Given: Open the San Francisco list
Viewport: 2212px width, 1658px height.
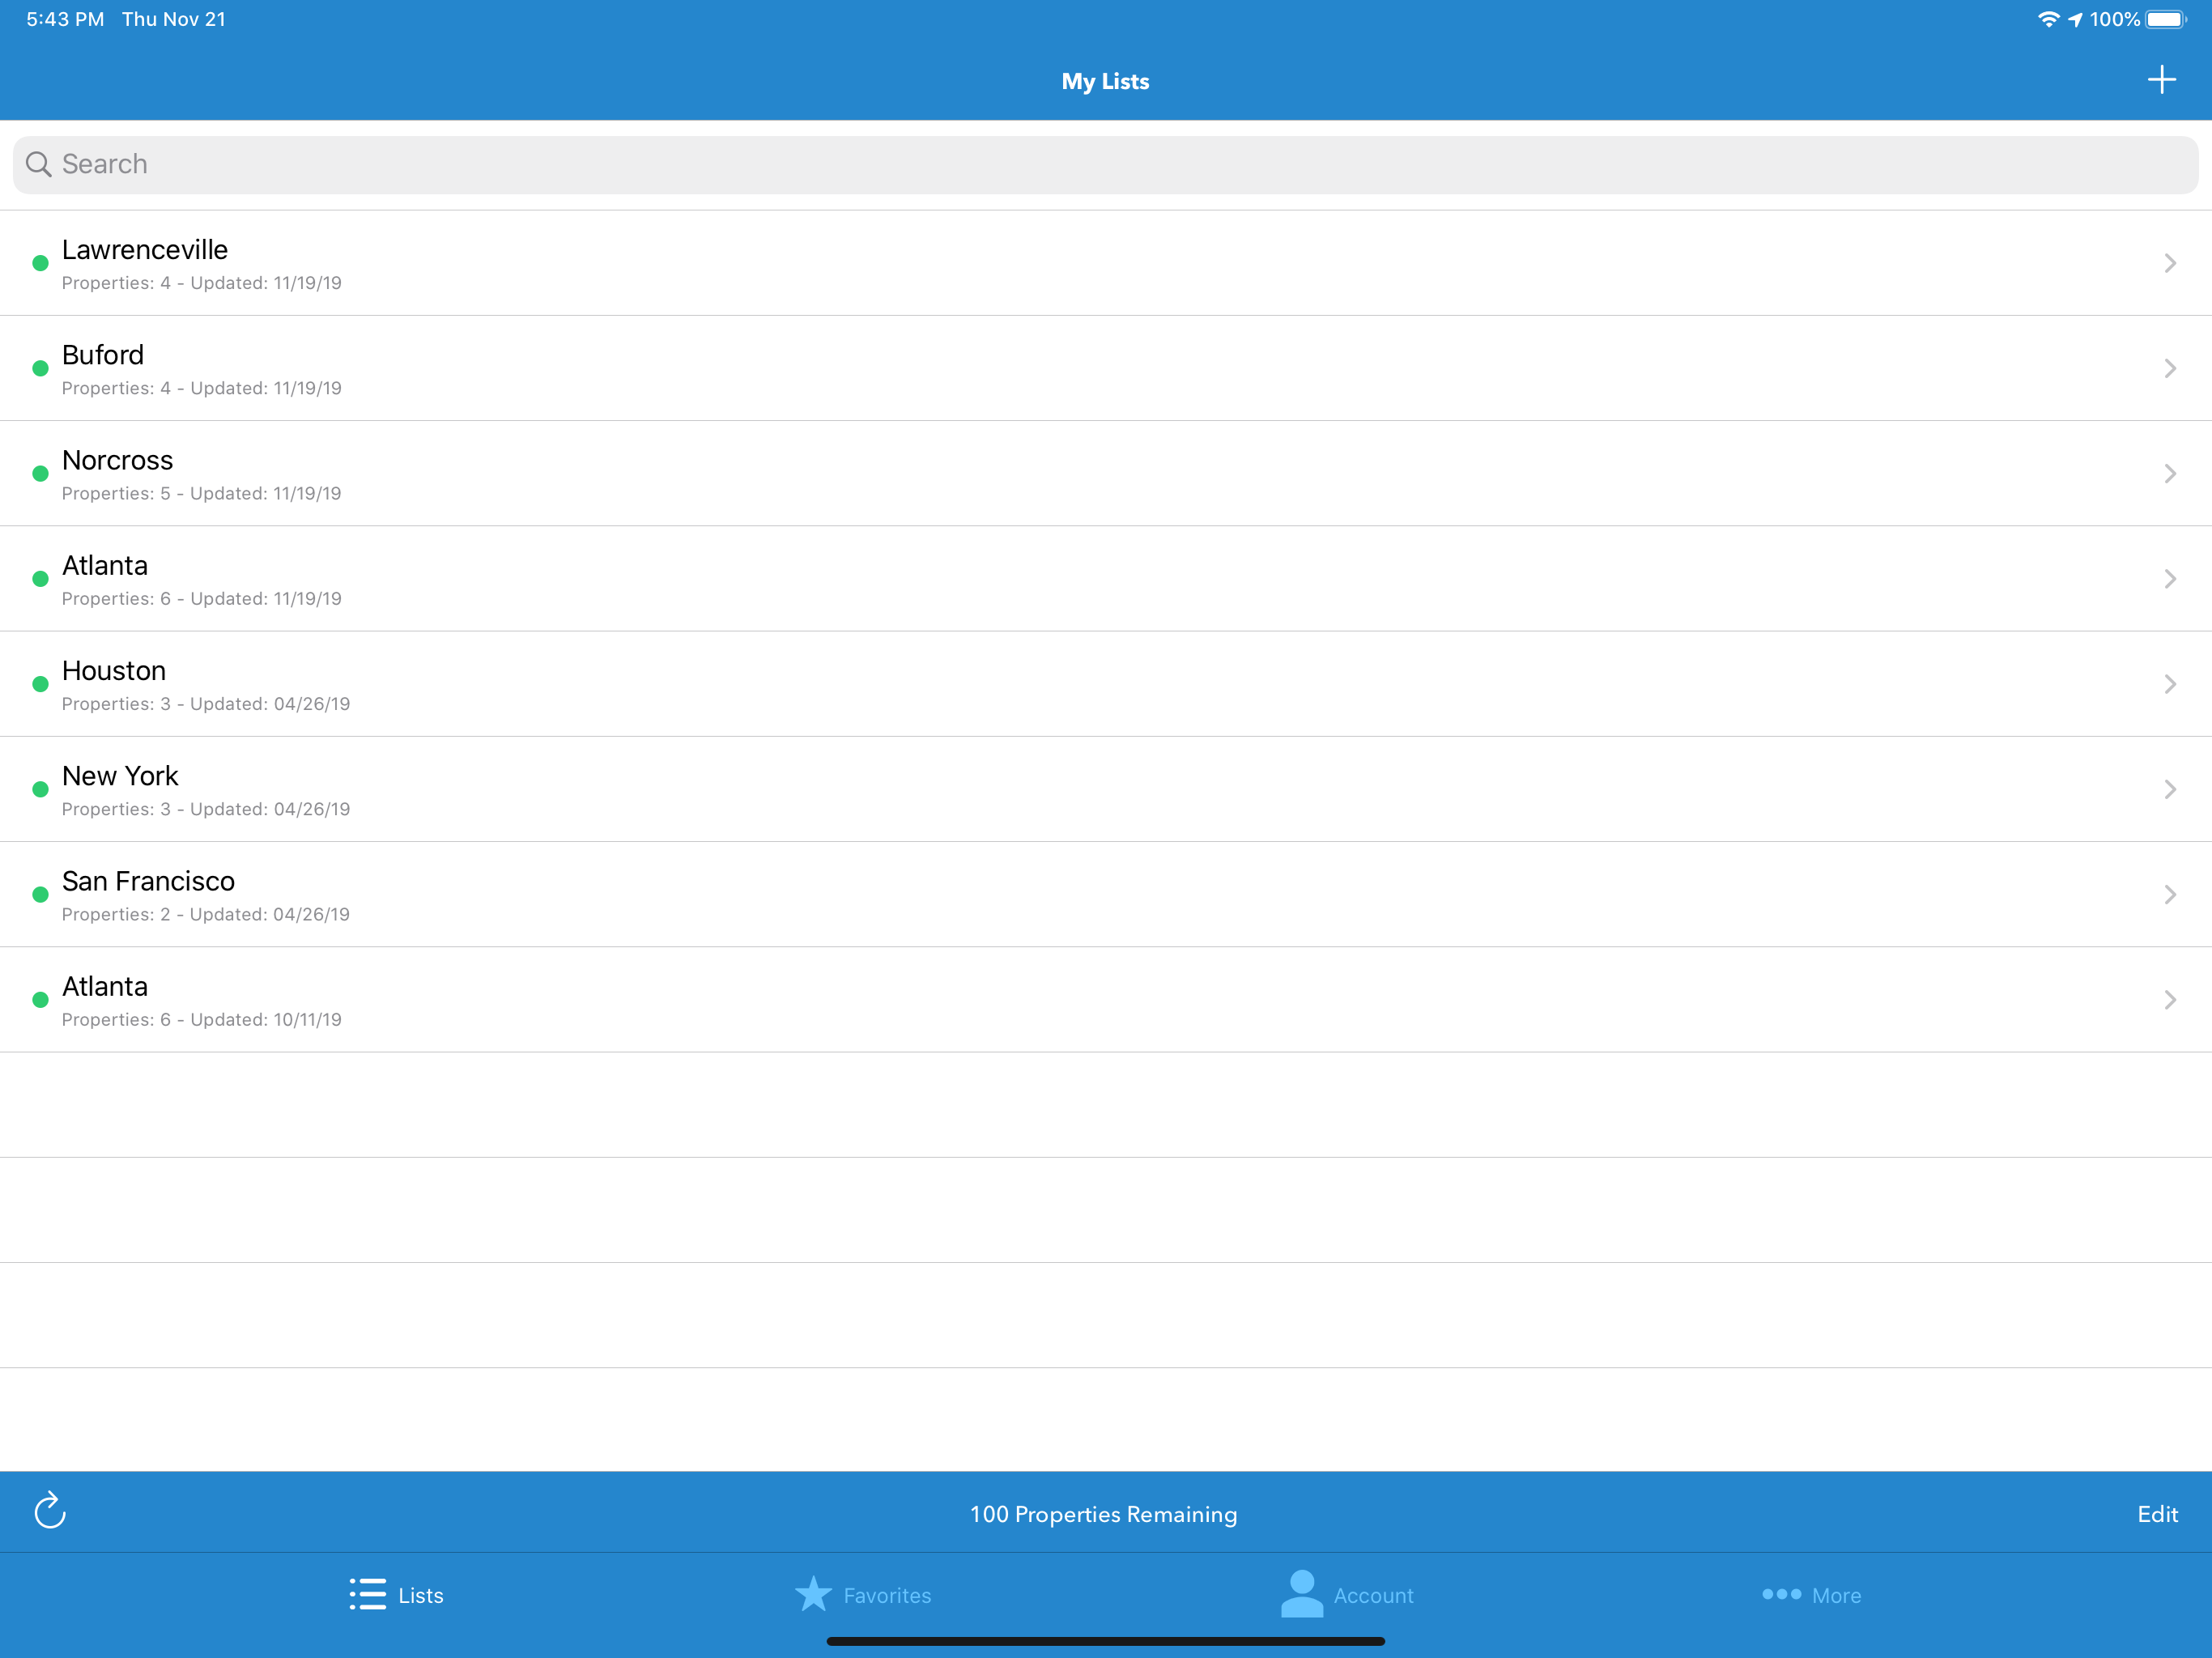Looking at the screenshot, I should point(1106,895).
